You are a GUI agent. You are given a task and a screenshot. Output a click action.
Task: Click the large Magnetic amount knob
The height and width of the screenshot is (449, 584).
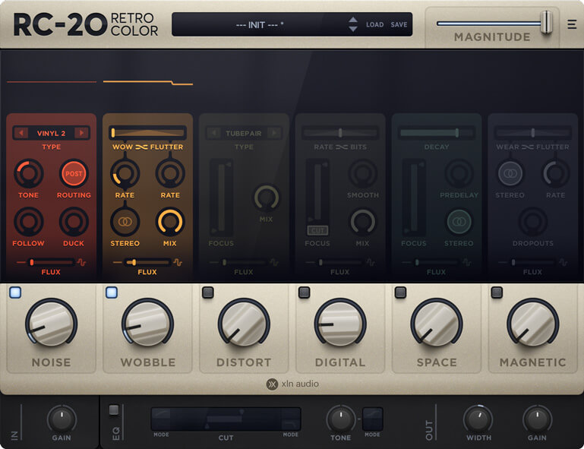point(532,324)
